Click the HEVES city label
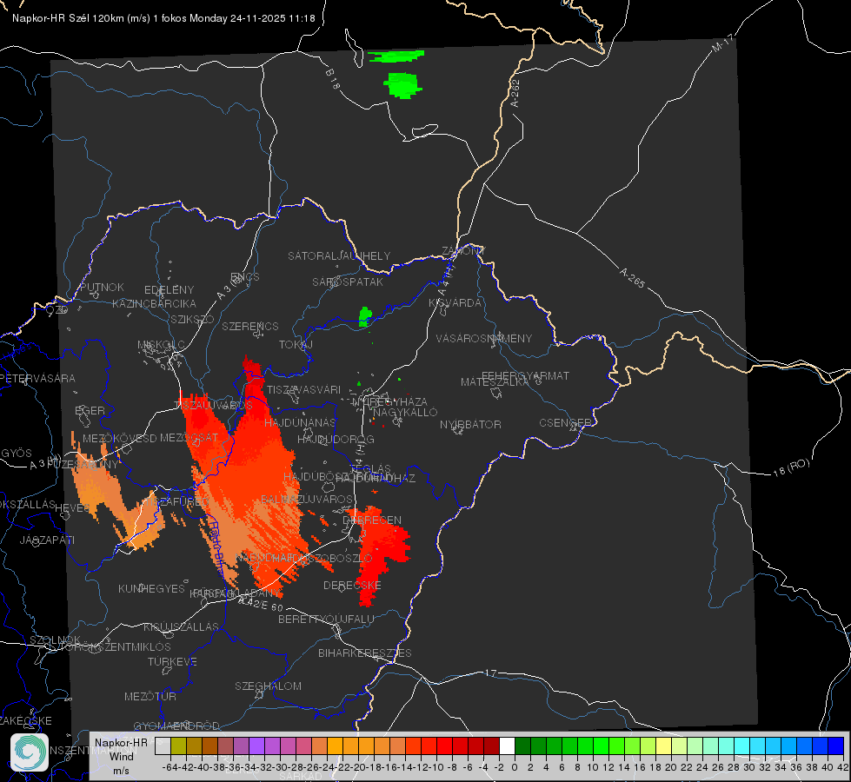The width and height of the screenshot is (851, 782). tap(72, 508)
